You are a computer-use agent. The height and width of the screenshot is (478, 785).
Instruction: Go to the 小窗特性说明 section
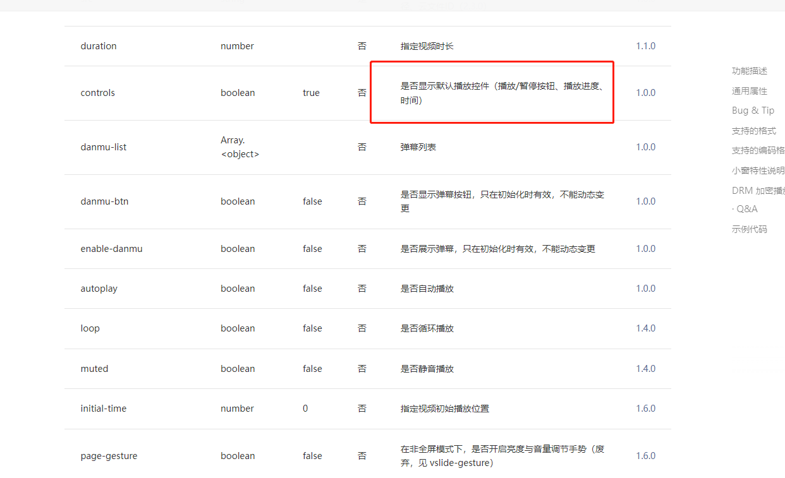758,170
